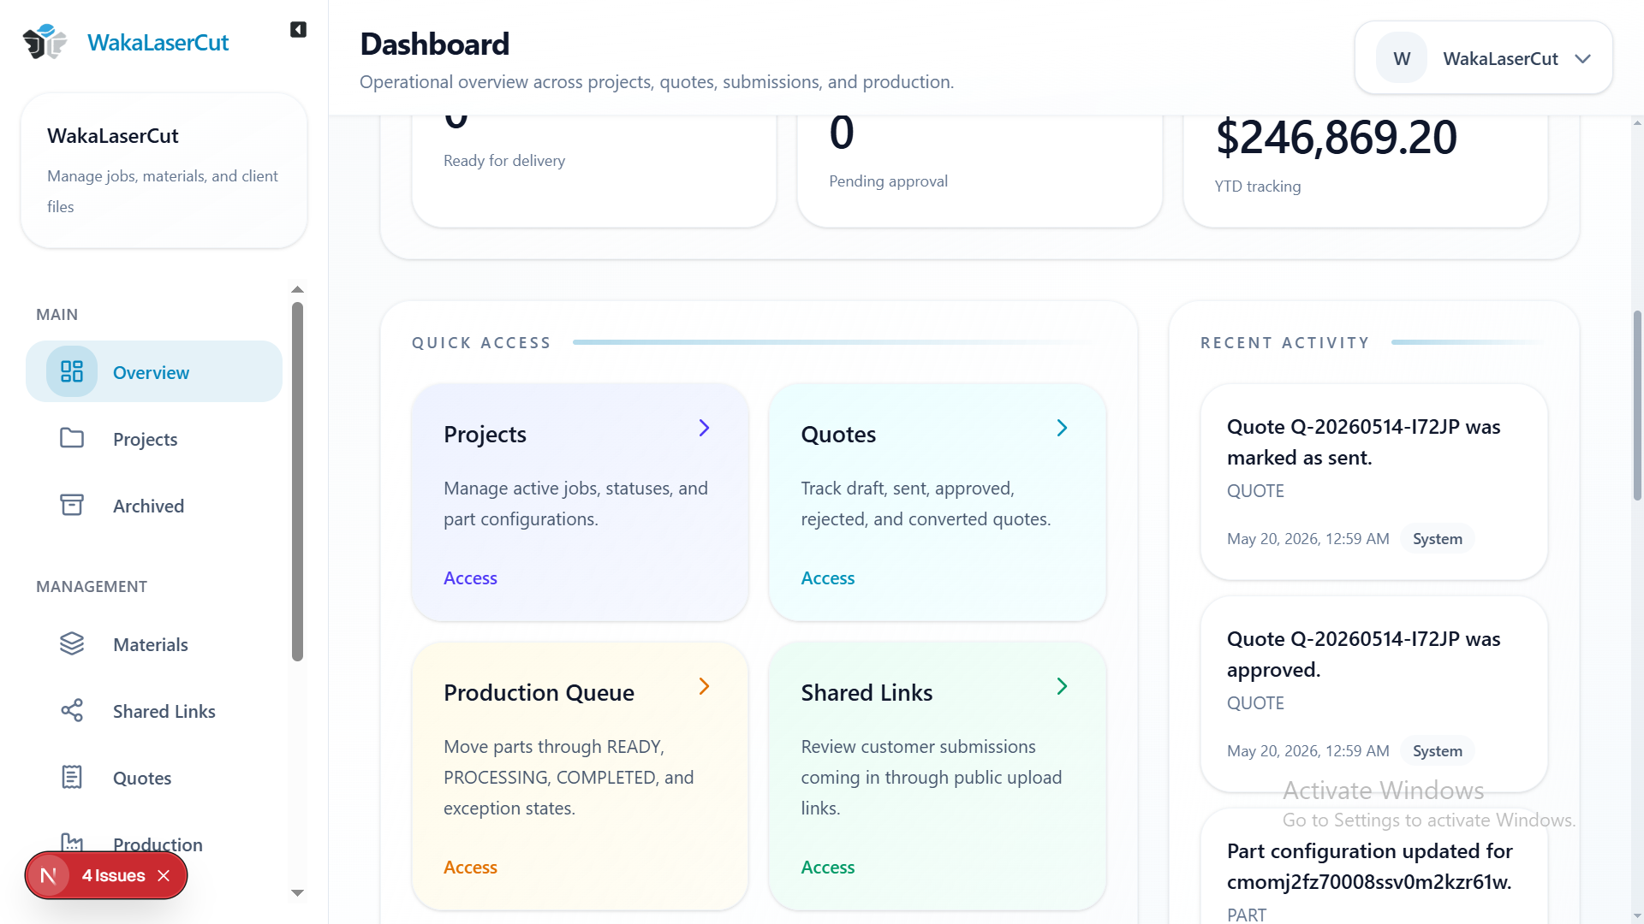The height and width of the screenshot is (924, 1644).
Task: Click the chevron on Shared Links card
Action: [1062, 686]
